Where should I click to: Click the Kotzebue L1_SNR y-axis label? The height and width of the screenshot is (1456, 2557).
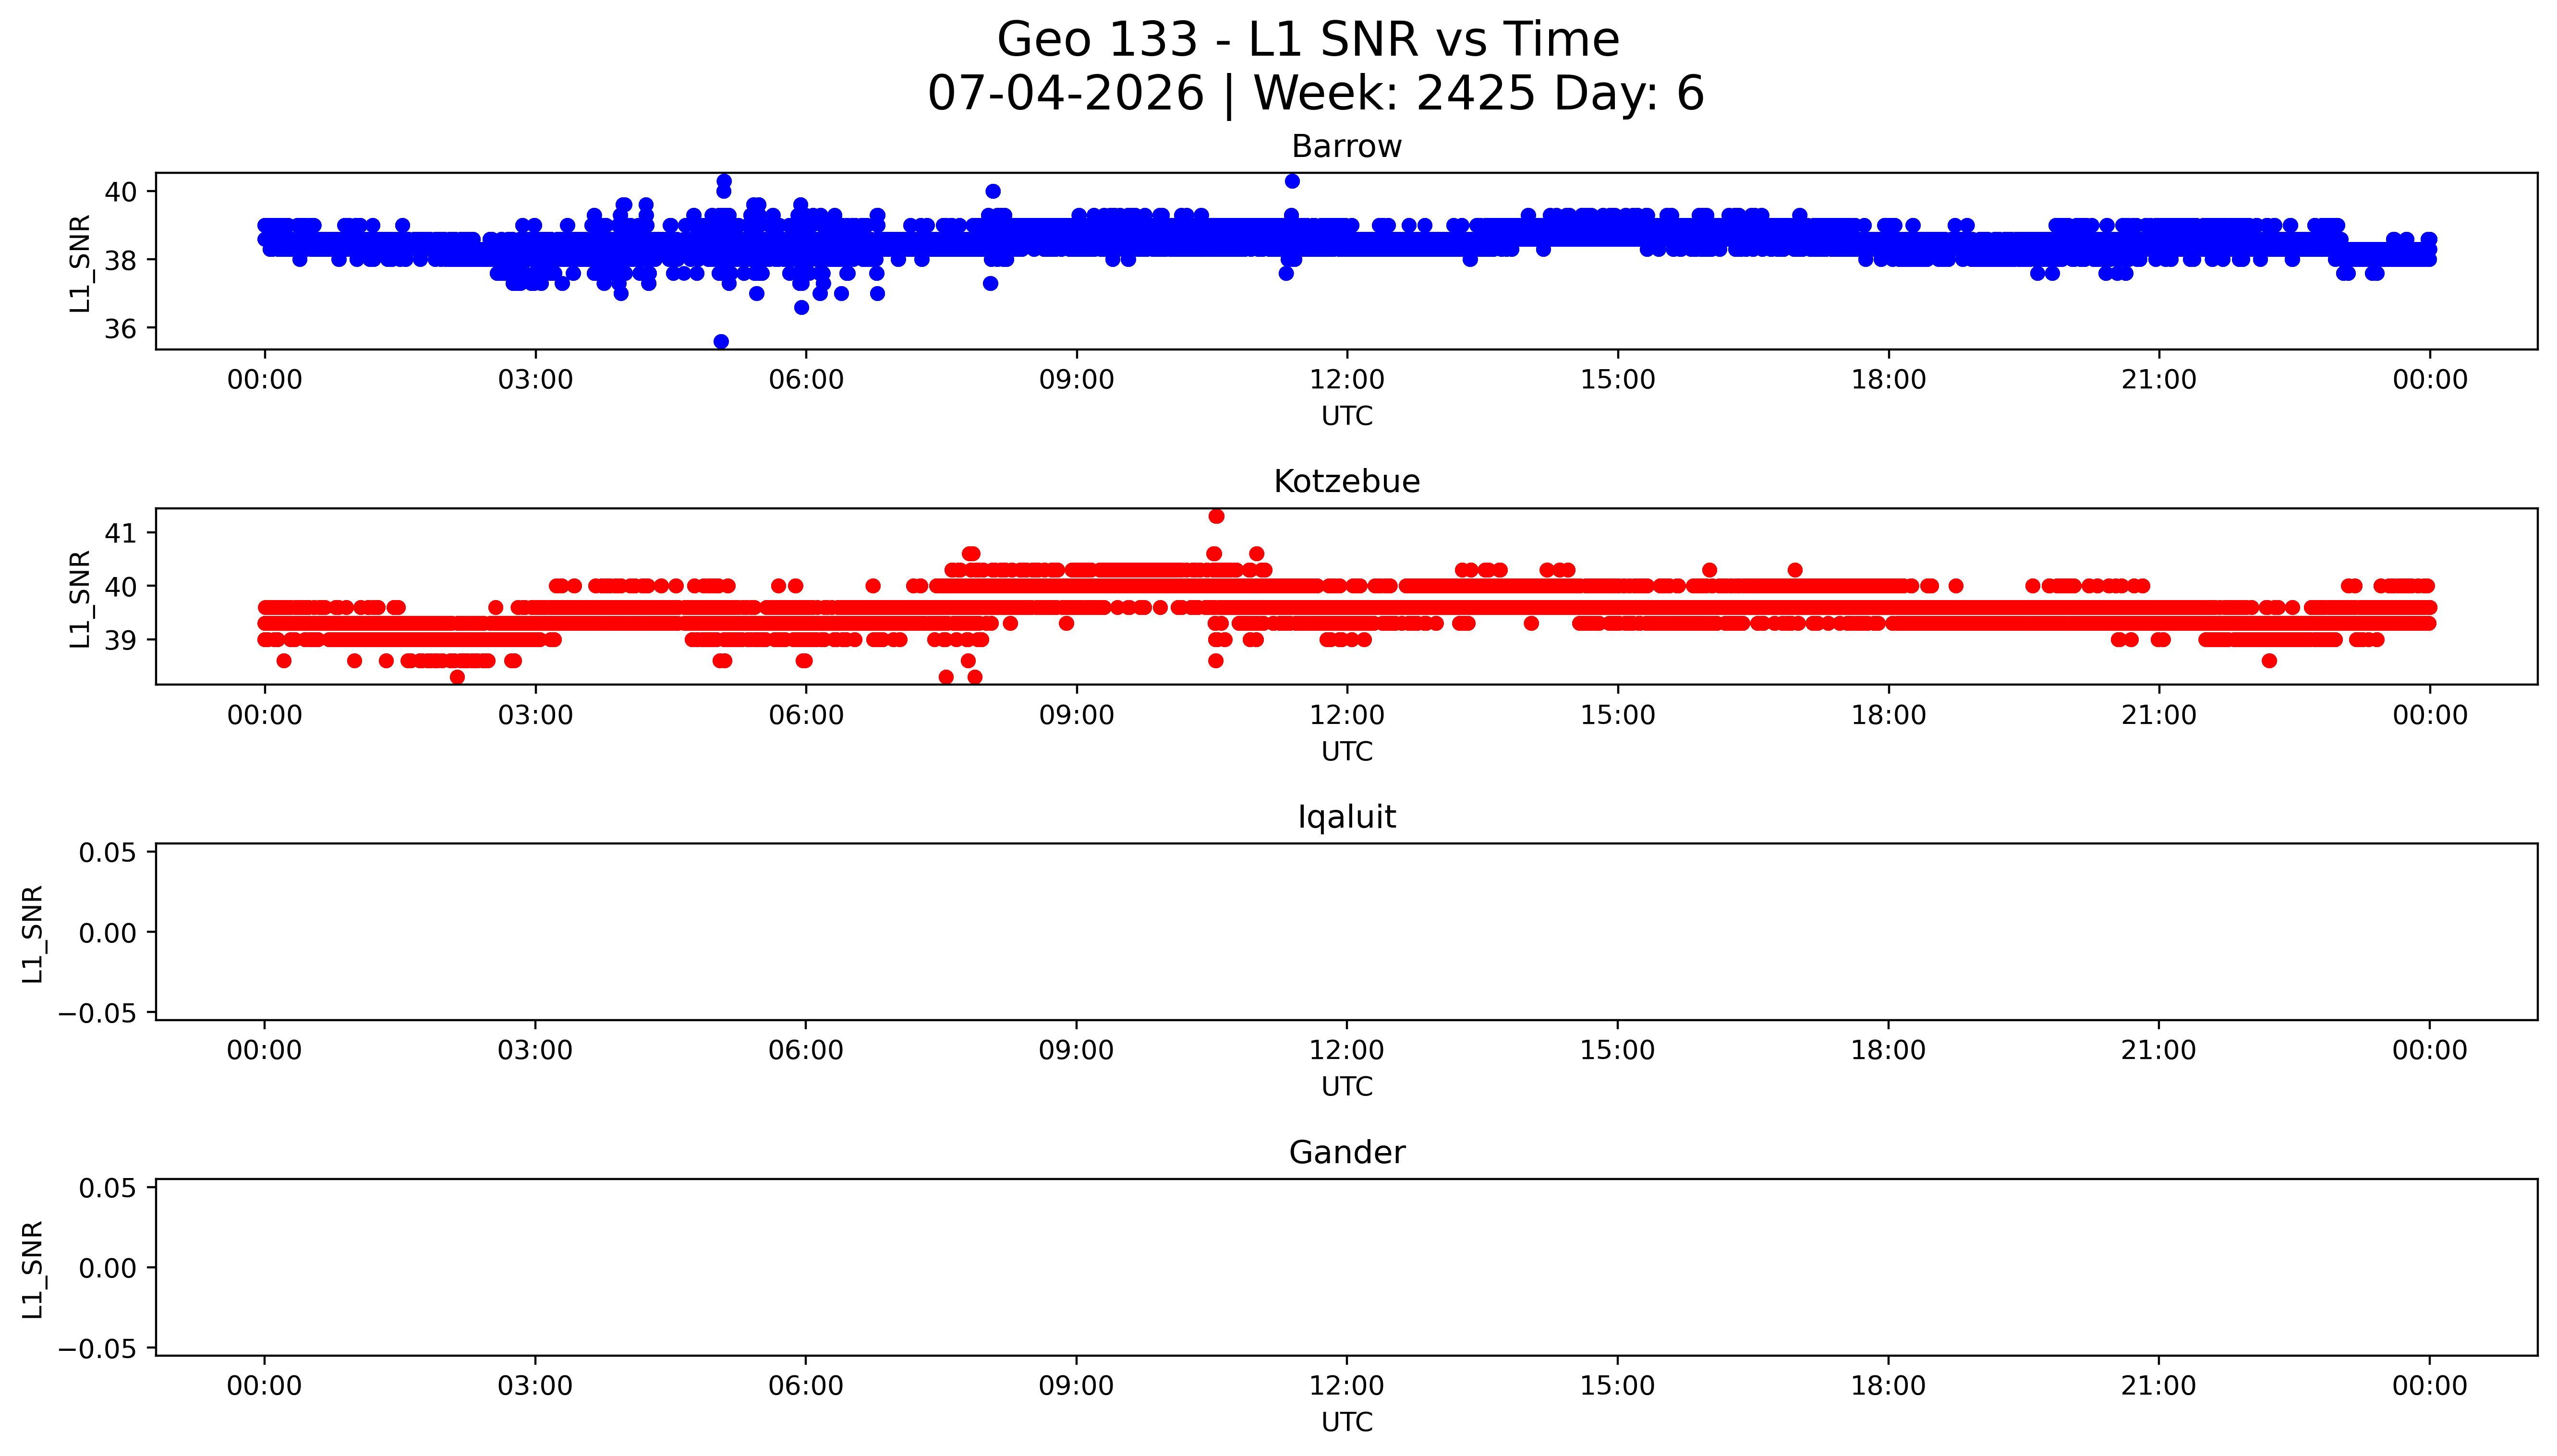(x=79, y=598)
